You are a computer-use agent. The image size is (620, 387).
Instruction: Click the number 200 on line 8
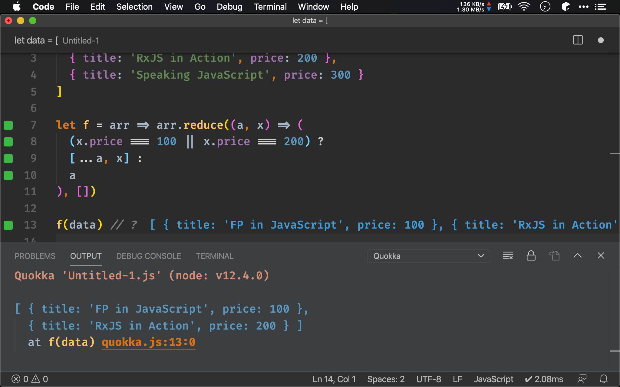coord(294,141)
